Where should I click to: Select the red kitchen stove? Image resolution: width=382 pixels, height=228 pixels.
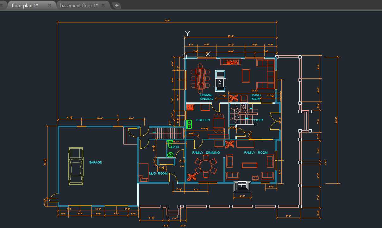[190, 107]
